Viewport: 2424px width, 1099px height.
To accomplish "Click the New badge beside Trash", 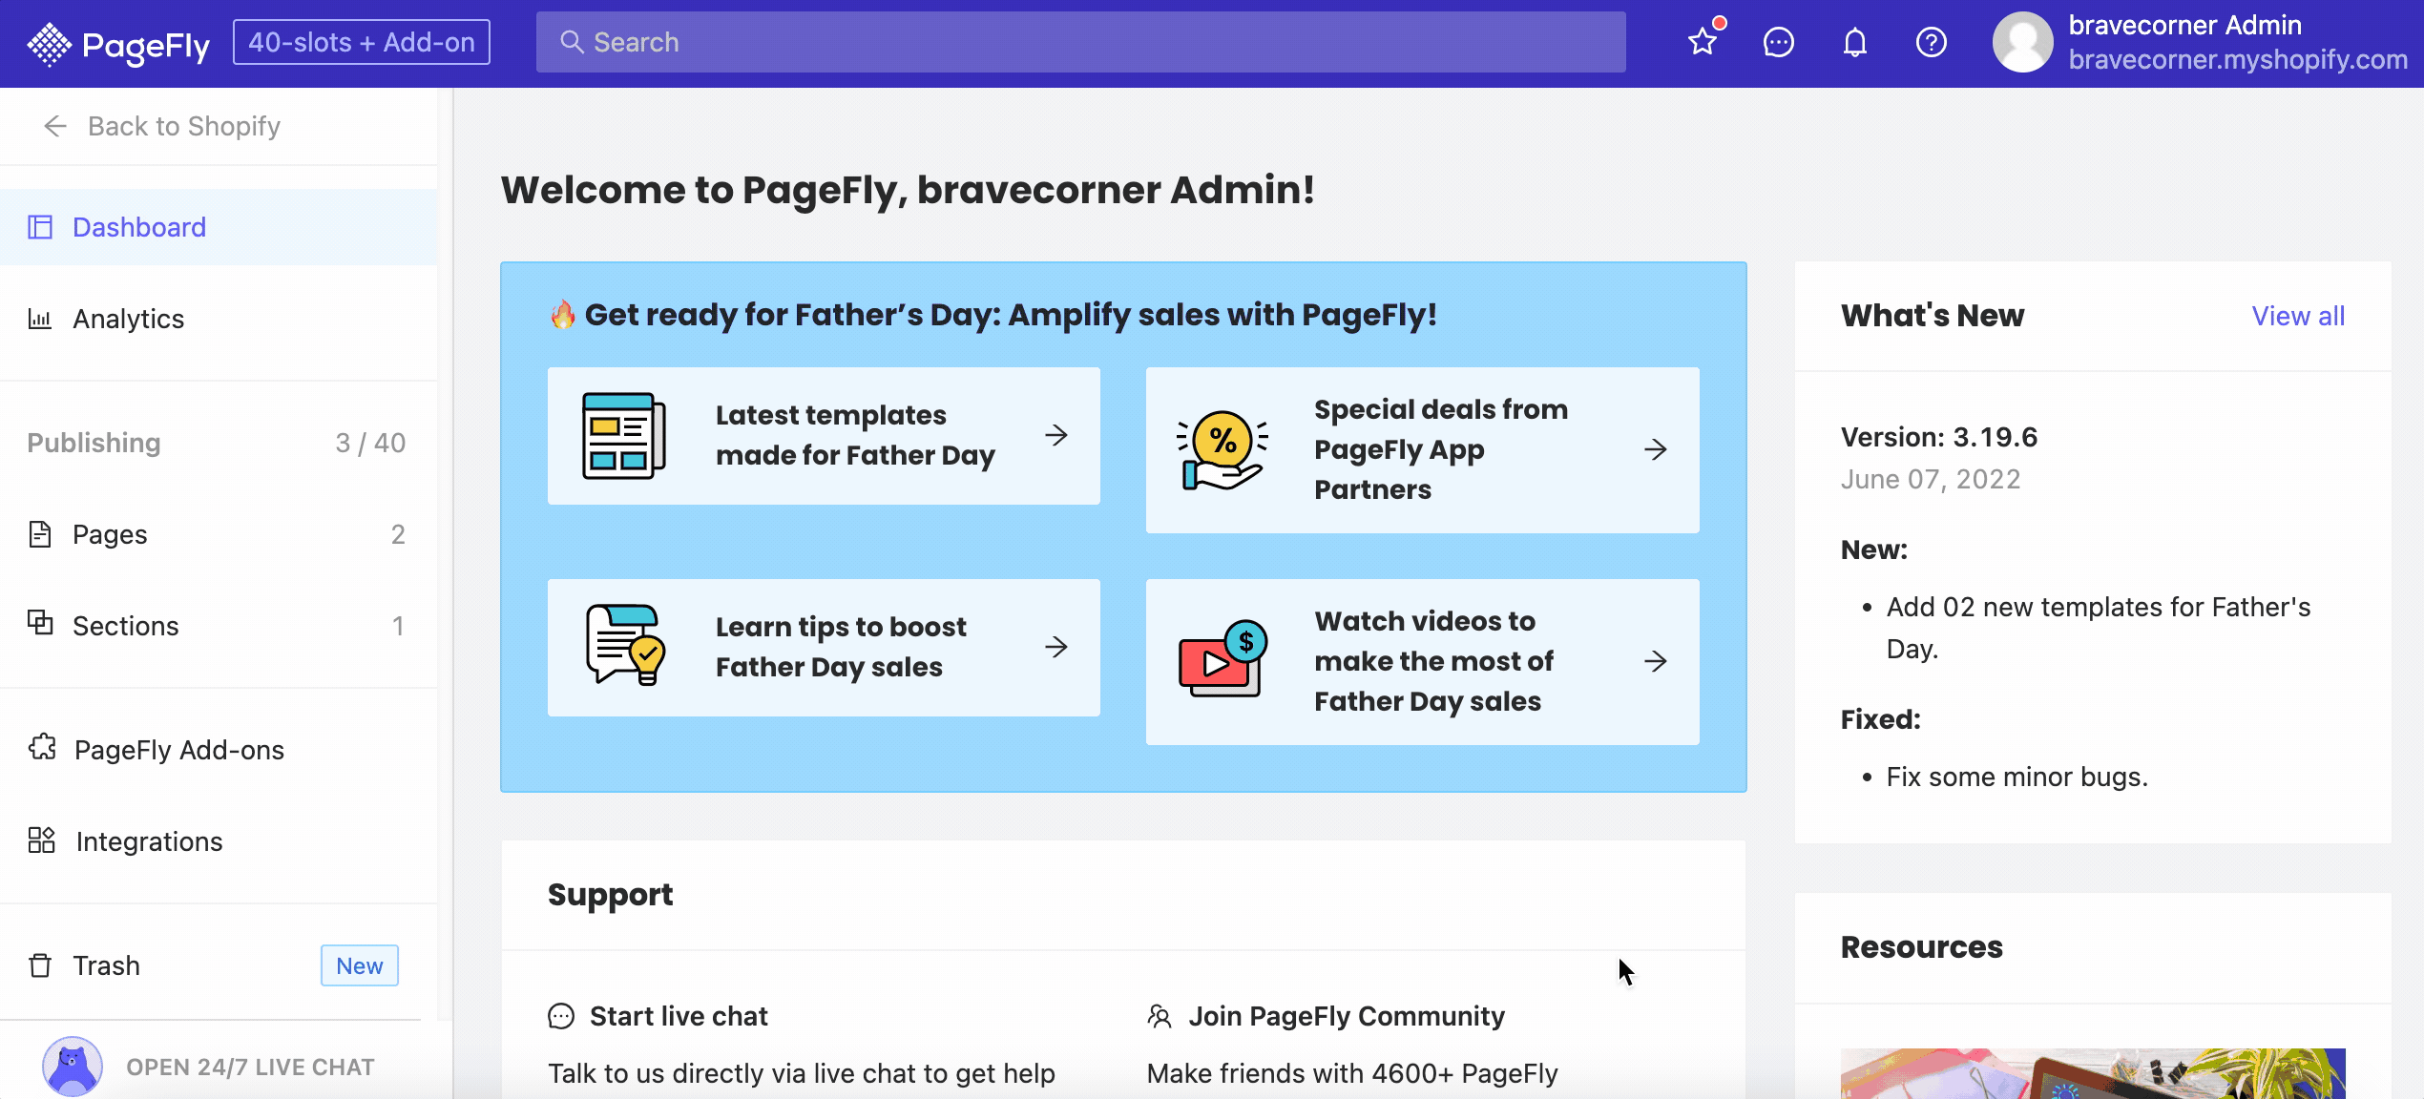I will point(360,965).
